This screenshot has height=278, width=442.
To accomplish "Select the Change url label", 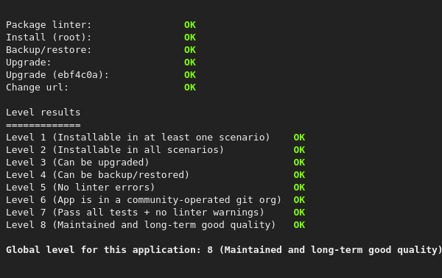I will coord(38,88).
